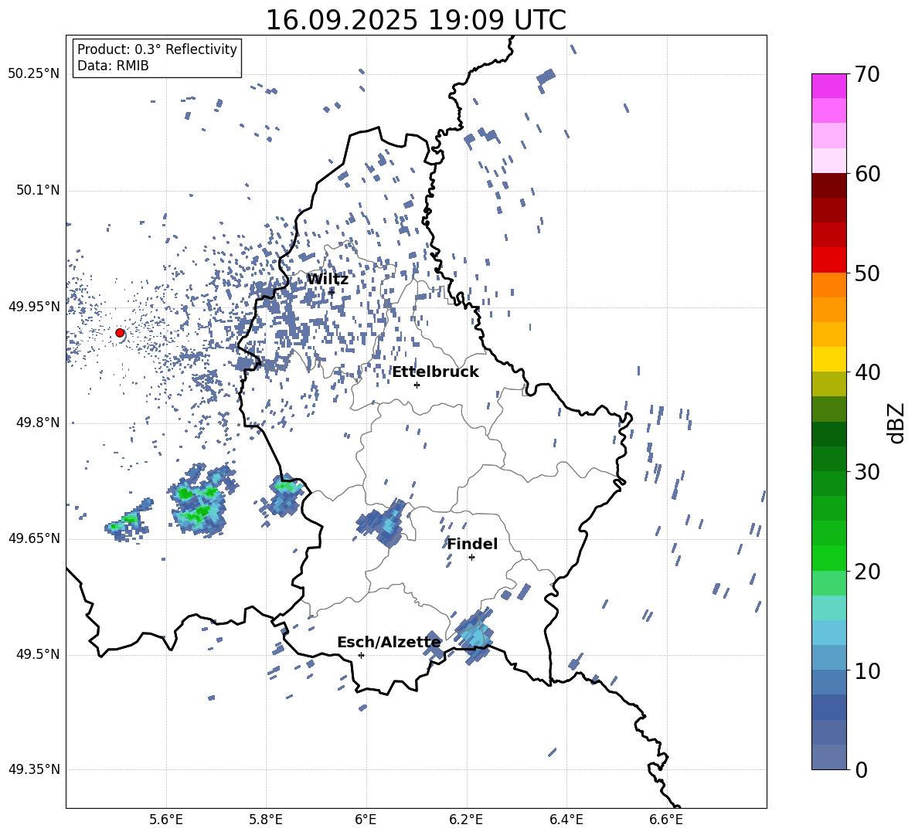Pick the slate blue bottom colorbar segment
This screenshot has height=835, width=915.
pyautogui.click(x=828, y=757)
